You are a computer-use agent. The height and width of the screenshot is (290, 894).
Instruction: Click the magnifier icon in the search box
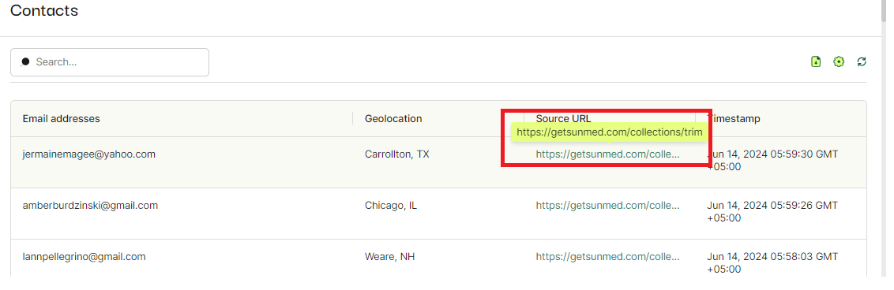(24, 62)
